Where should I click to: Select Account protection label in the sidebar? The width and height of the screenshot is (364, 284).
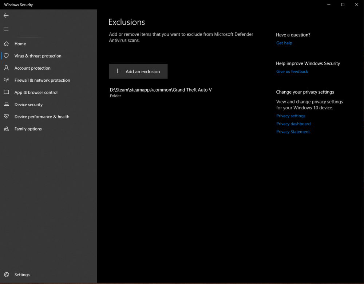click(x=32, y=68)
